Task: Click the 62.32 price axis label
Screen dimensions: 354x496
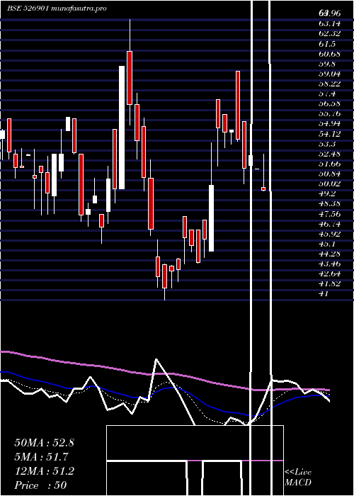Action: pyautogui.click(x=329, y=33)
